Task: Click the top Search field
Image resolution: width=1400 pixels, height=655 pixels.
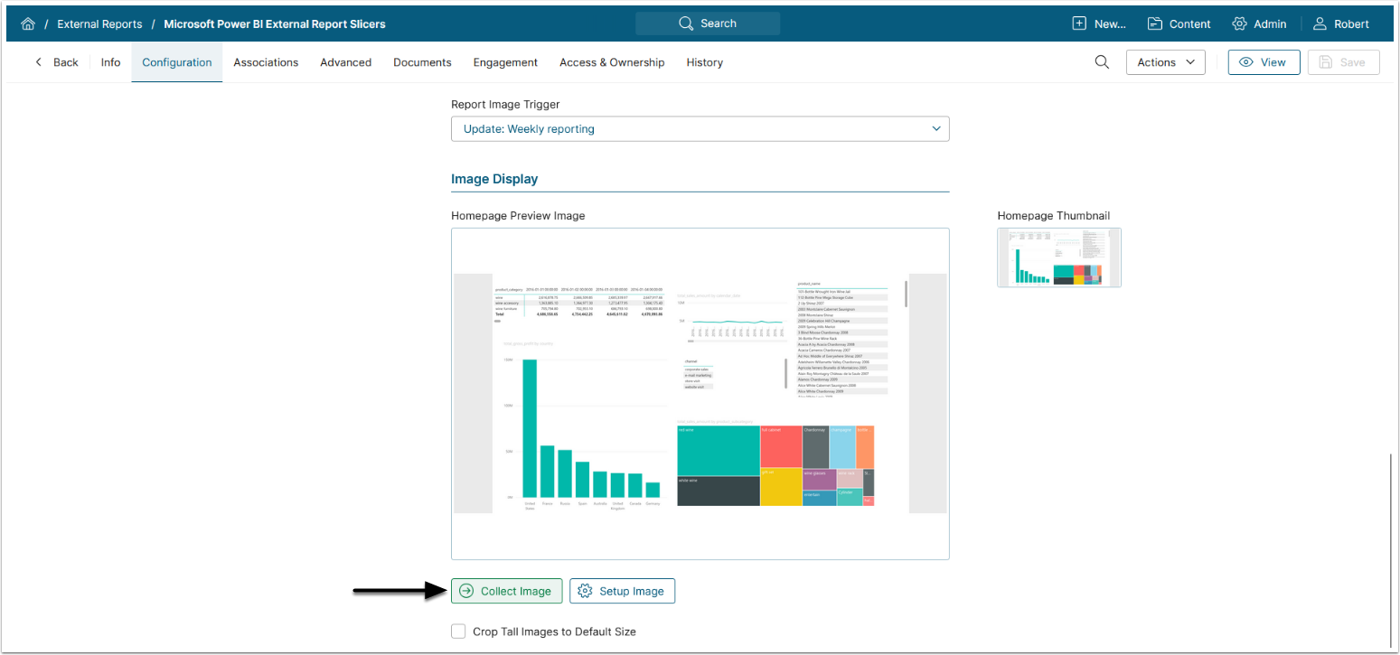Action: [707, 23]
